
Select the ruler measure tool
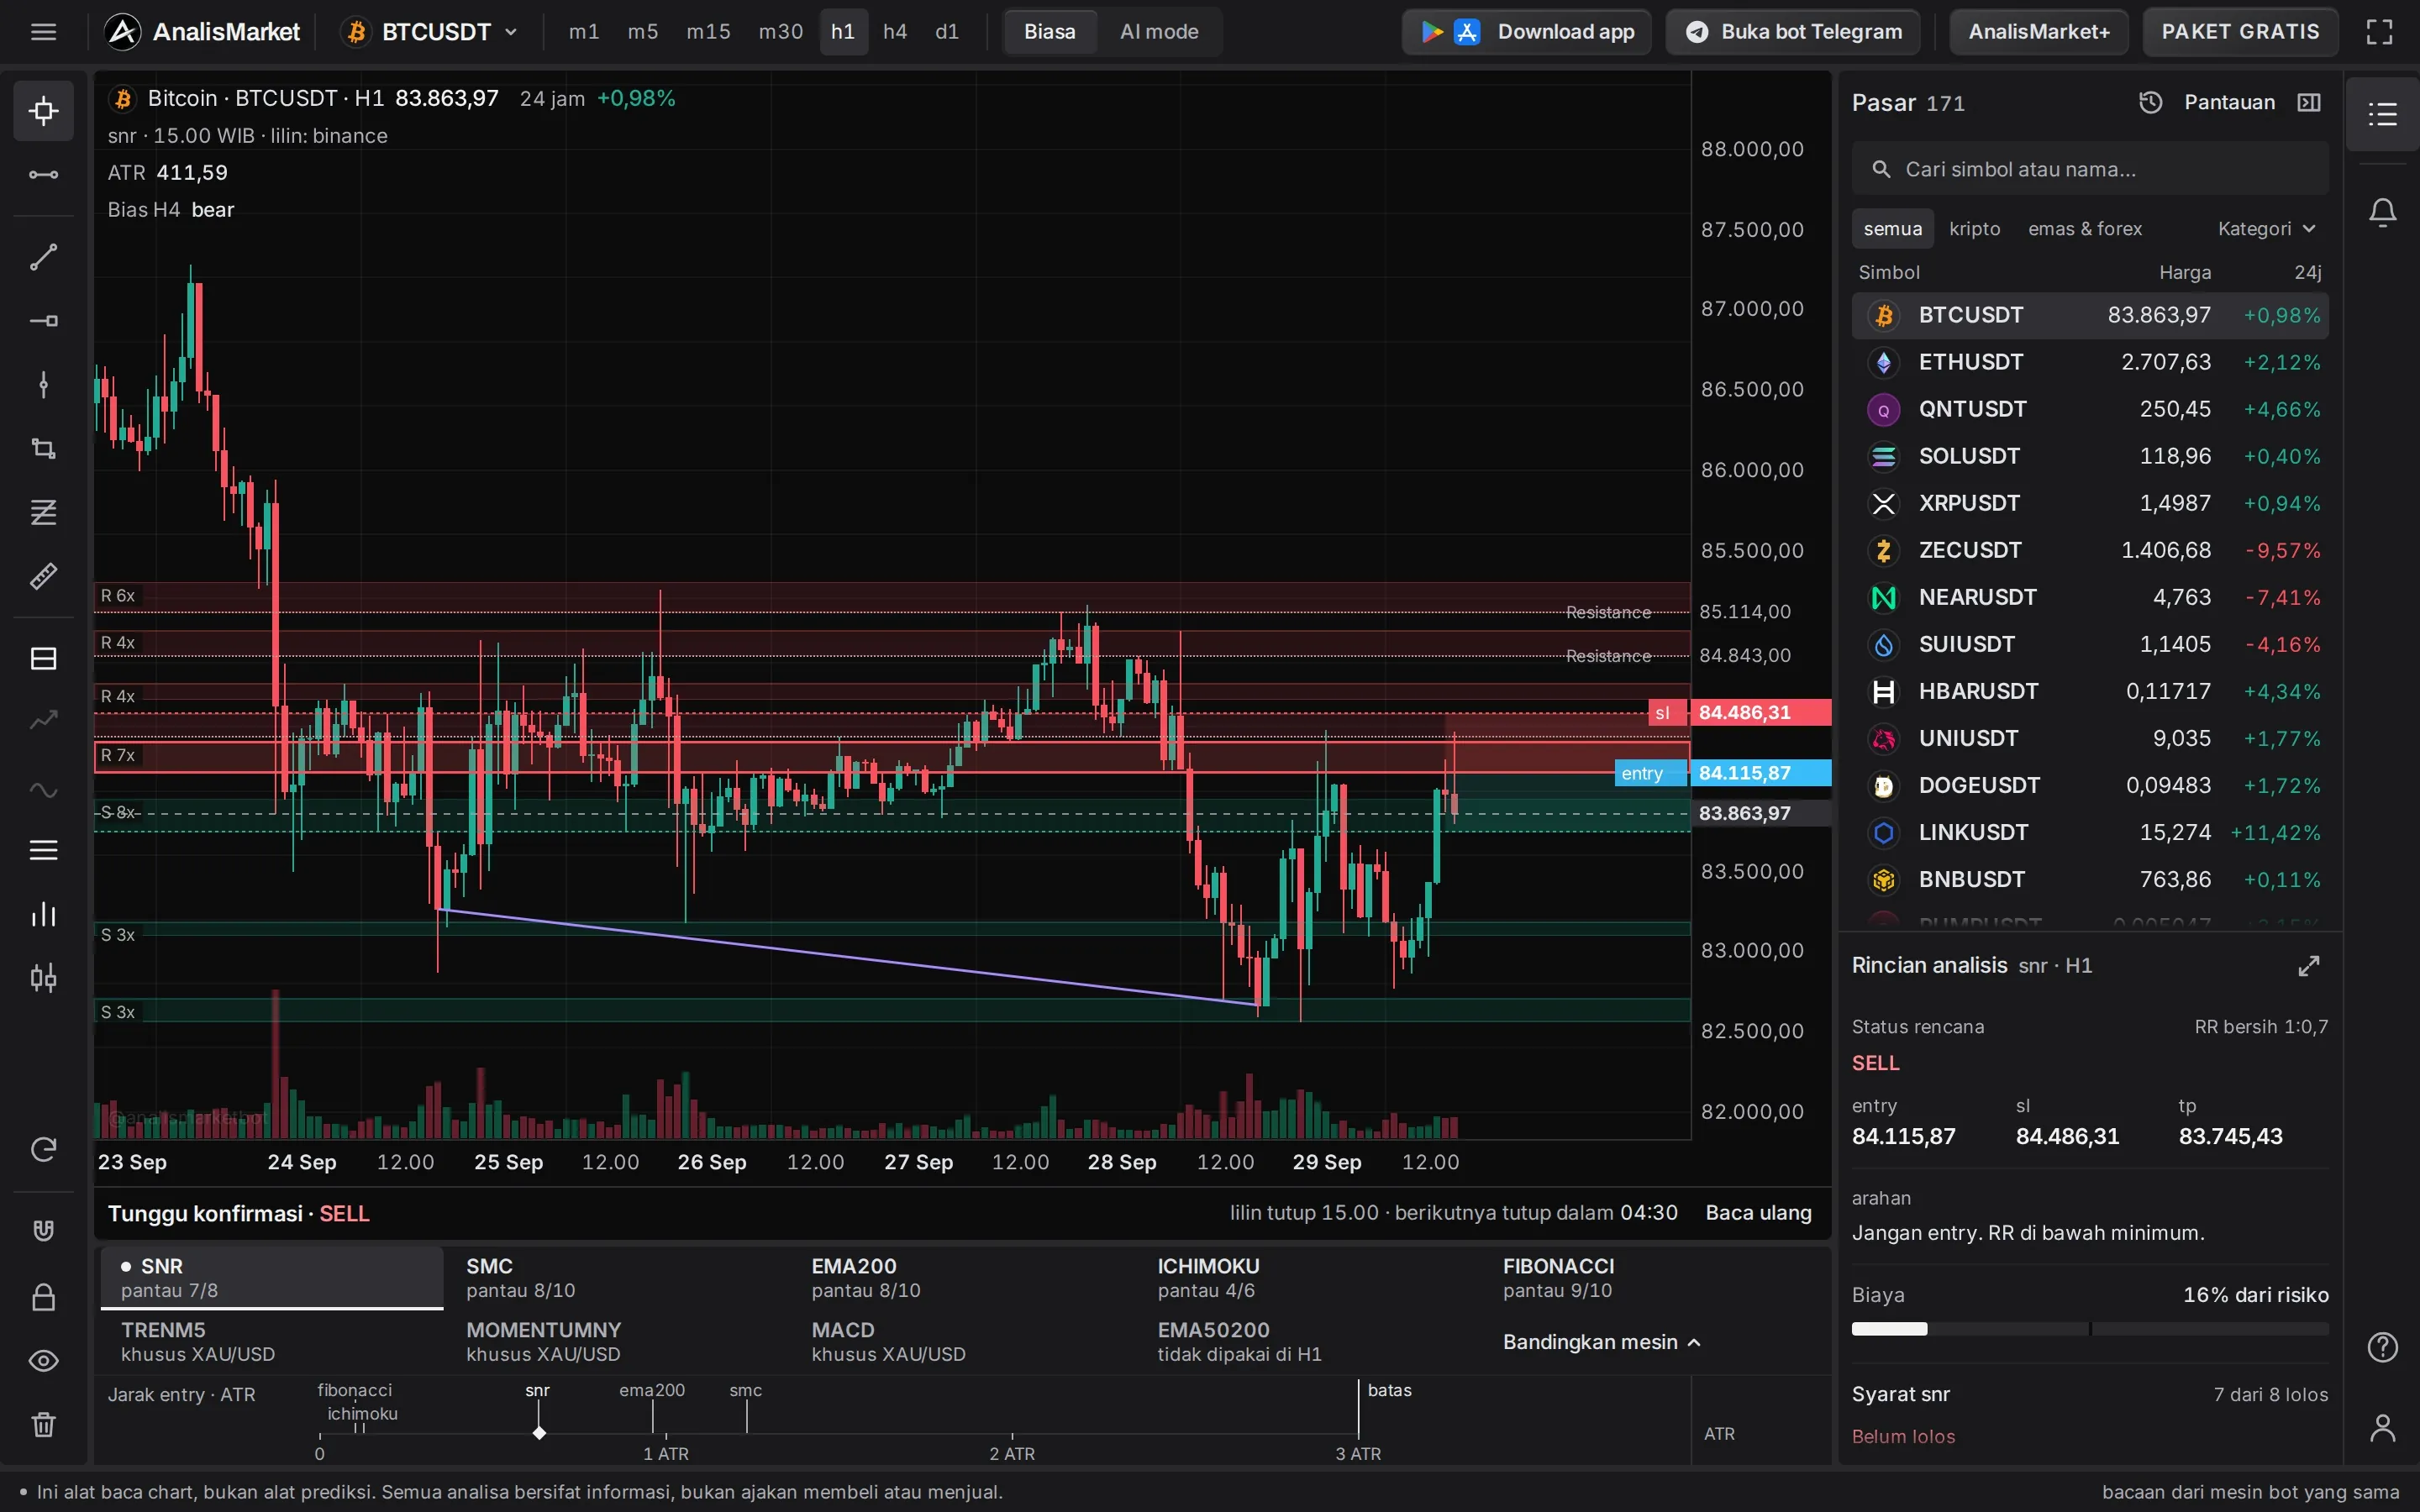43,576
